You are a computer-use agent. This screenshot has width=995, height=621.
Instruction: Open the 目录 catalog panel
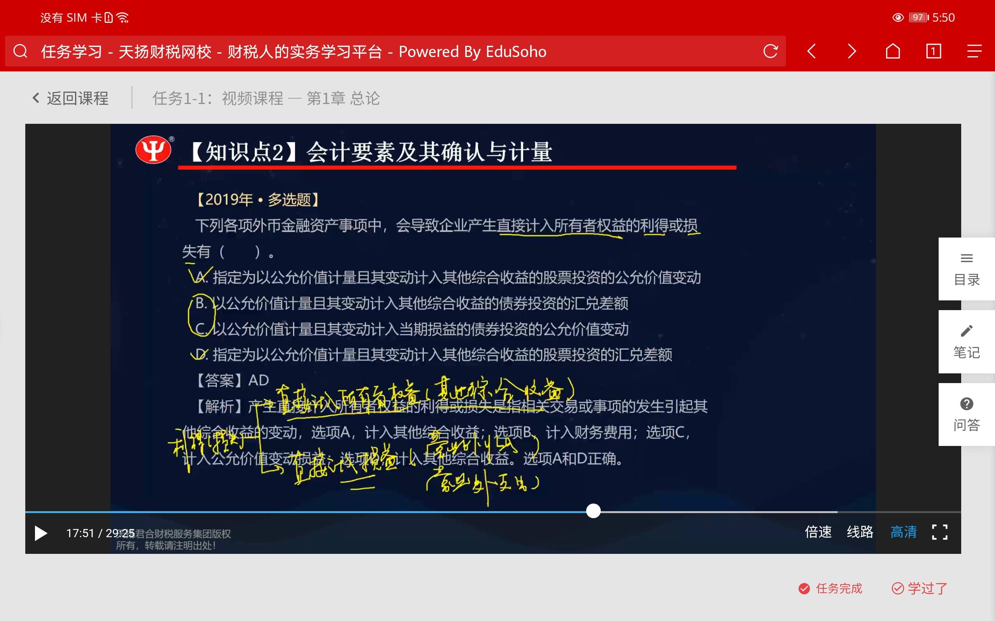coord(966,269)
